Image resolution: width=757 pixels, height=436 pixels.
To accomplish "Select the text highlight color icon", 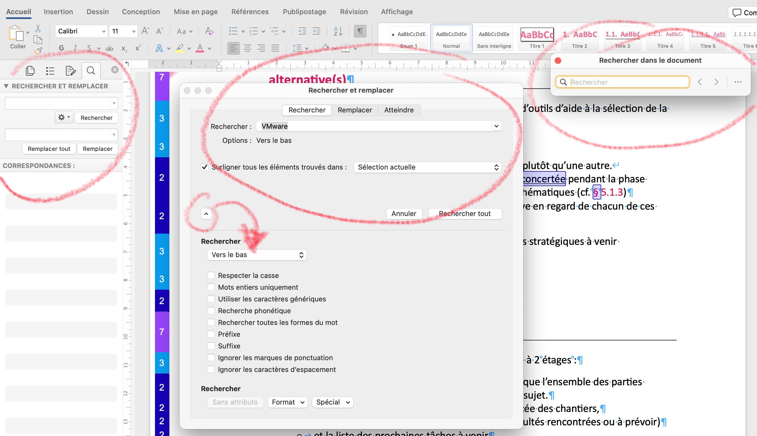I will tap(180, 48).
